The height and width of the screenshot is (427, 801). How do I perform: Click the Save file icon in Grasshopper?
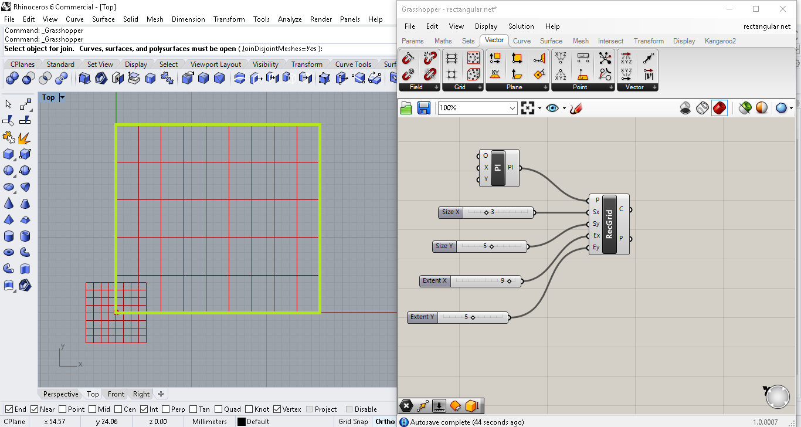coord(424,108)
